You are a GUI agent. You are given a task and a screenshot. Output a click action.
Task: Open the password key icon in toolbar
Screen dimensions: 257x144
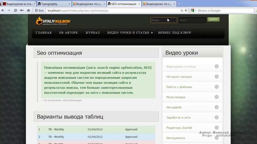tap(22, 10)
